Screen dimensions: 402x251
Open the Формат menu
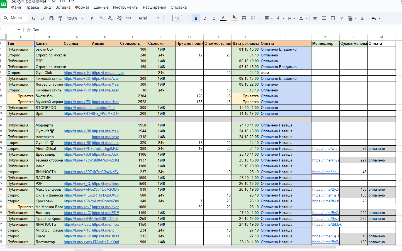point(82,7)
